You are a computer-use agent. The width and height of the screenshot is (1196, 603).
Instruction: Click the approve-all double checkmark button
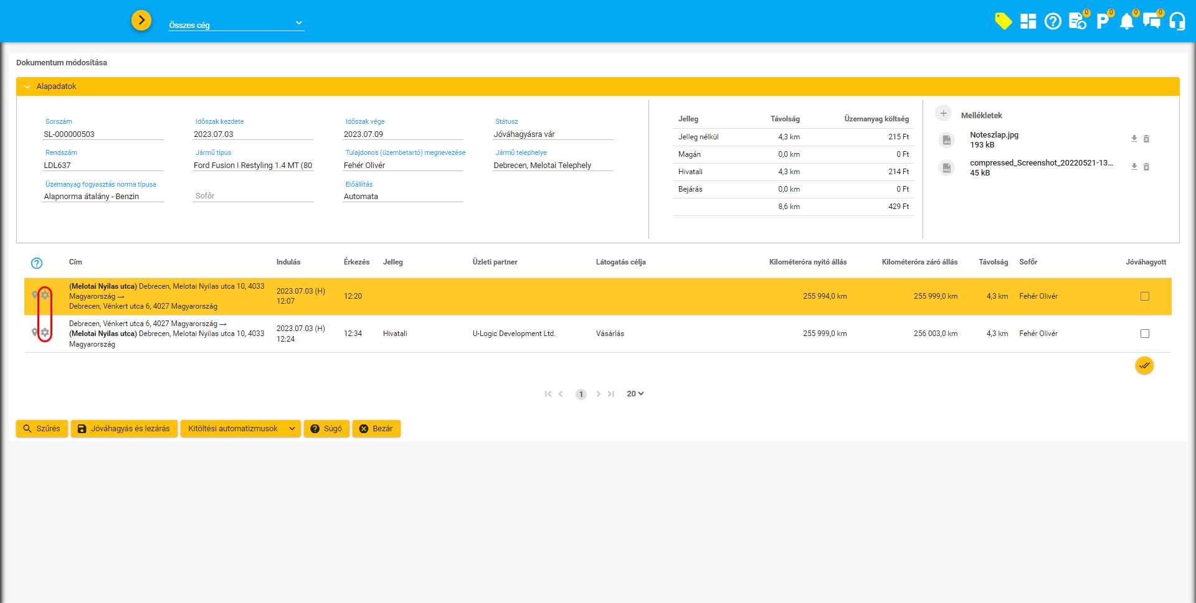coord(1144,365)
